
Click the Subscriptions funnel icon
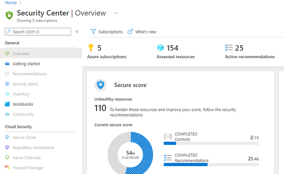coord(93,32)
